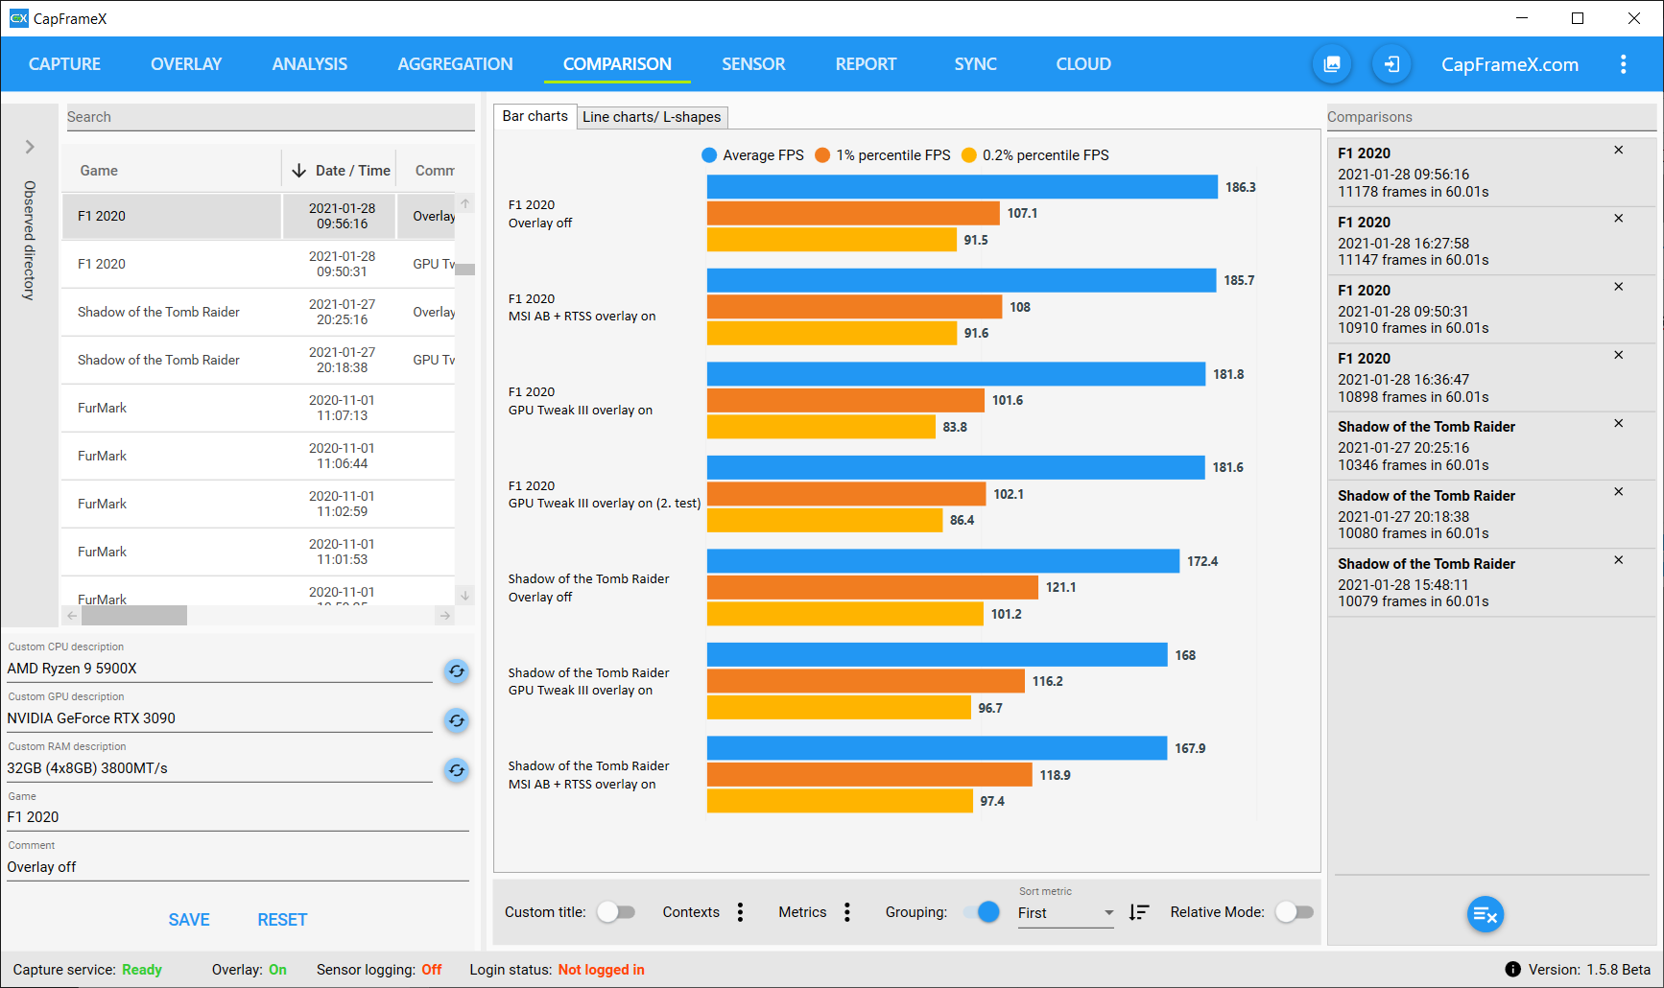1664x988 pixels.
Task: Click the SAVE button
Action: 189,920
